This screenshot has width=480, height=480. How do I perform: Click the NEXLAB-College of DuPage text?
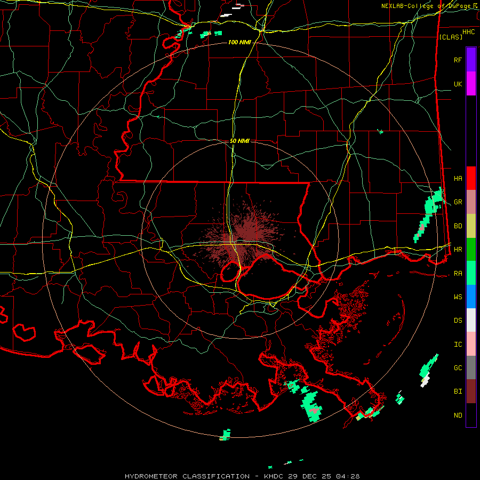[426, 6]
